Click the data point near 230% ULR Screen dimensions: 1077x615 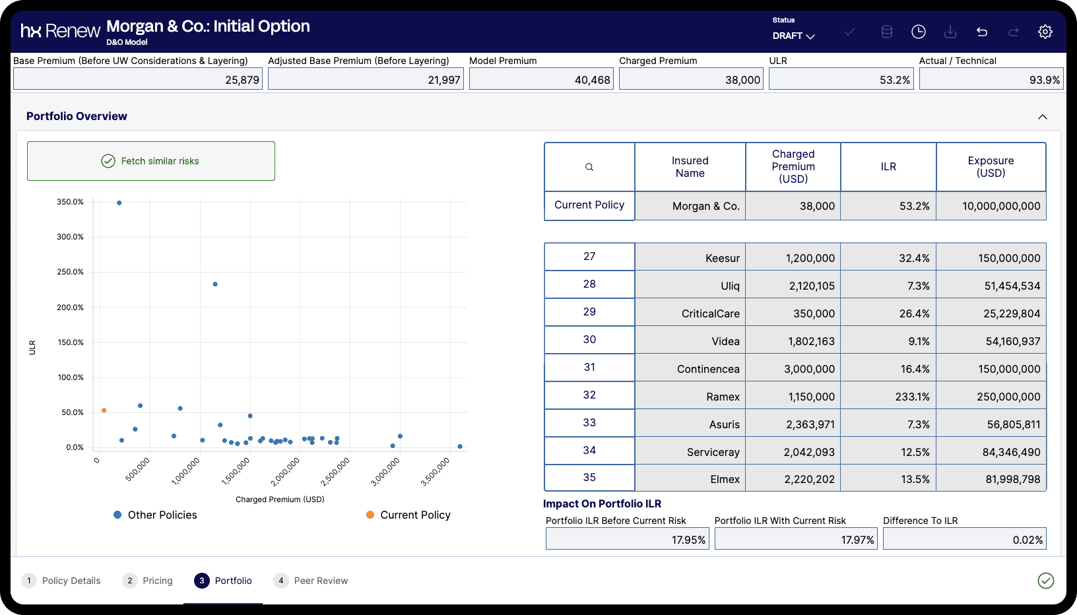point(215,284)
